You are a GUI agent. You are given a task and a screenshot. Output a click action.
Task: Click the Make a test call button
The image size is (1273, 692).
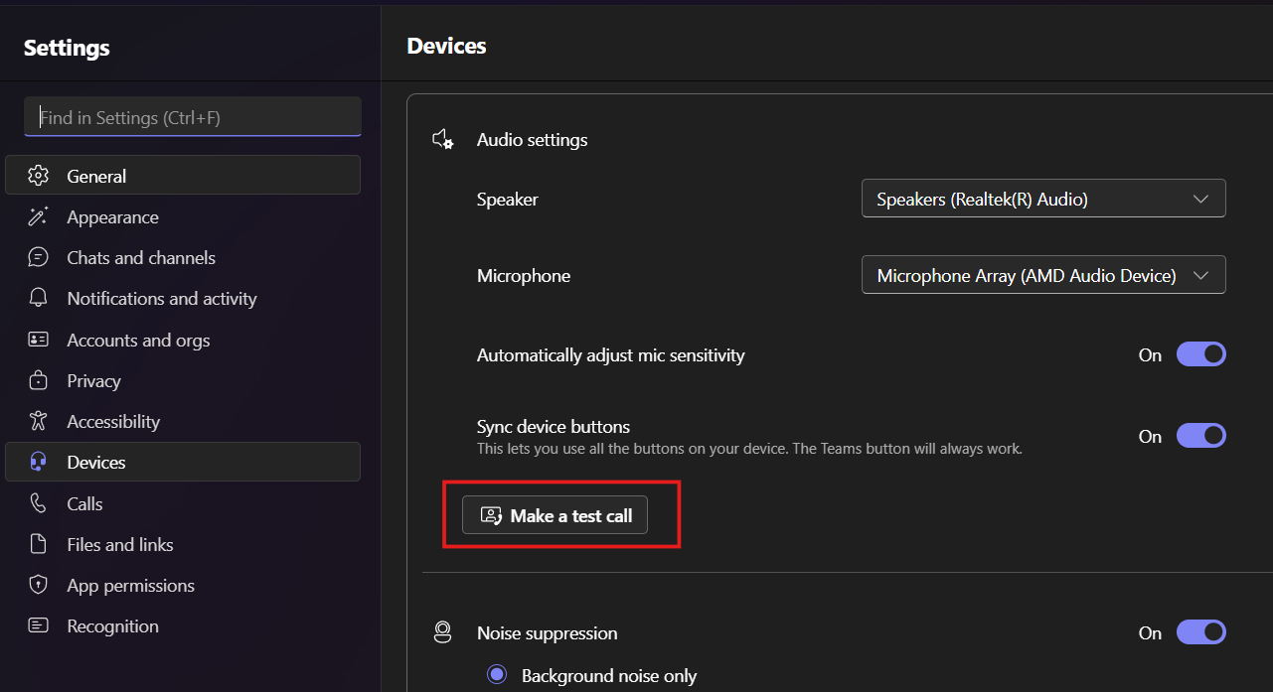click(x=555, y=515)
